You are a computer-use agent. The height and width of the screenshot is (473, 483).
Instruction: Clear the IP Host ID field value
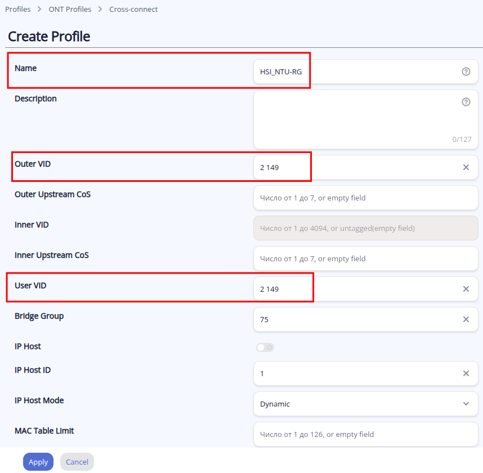pyautogui.click(x=466, y=373)
